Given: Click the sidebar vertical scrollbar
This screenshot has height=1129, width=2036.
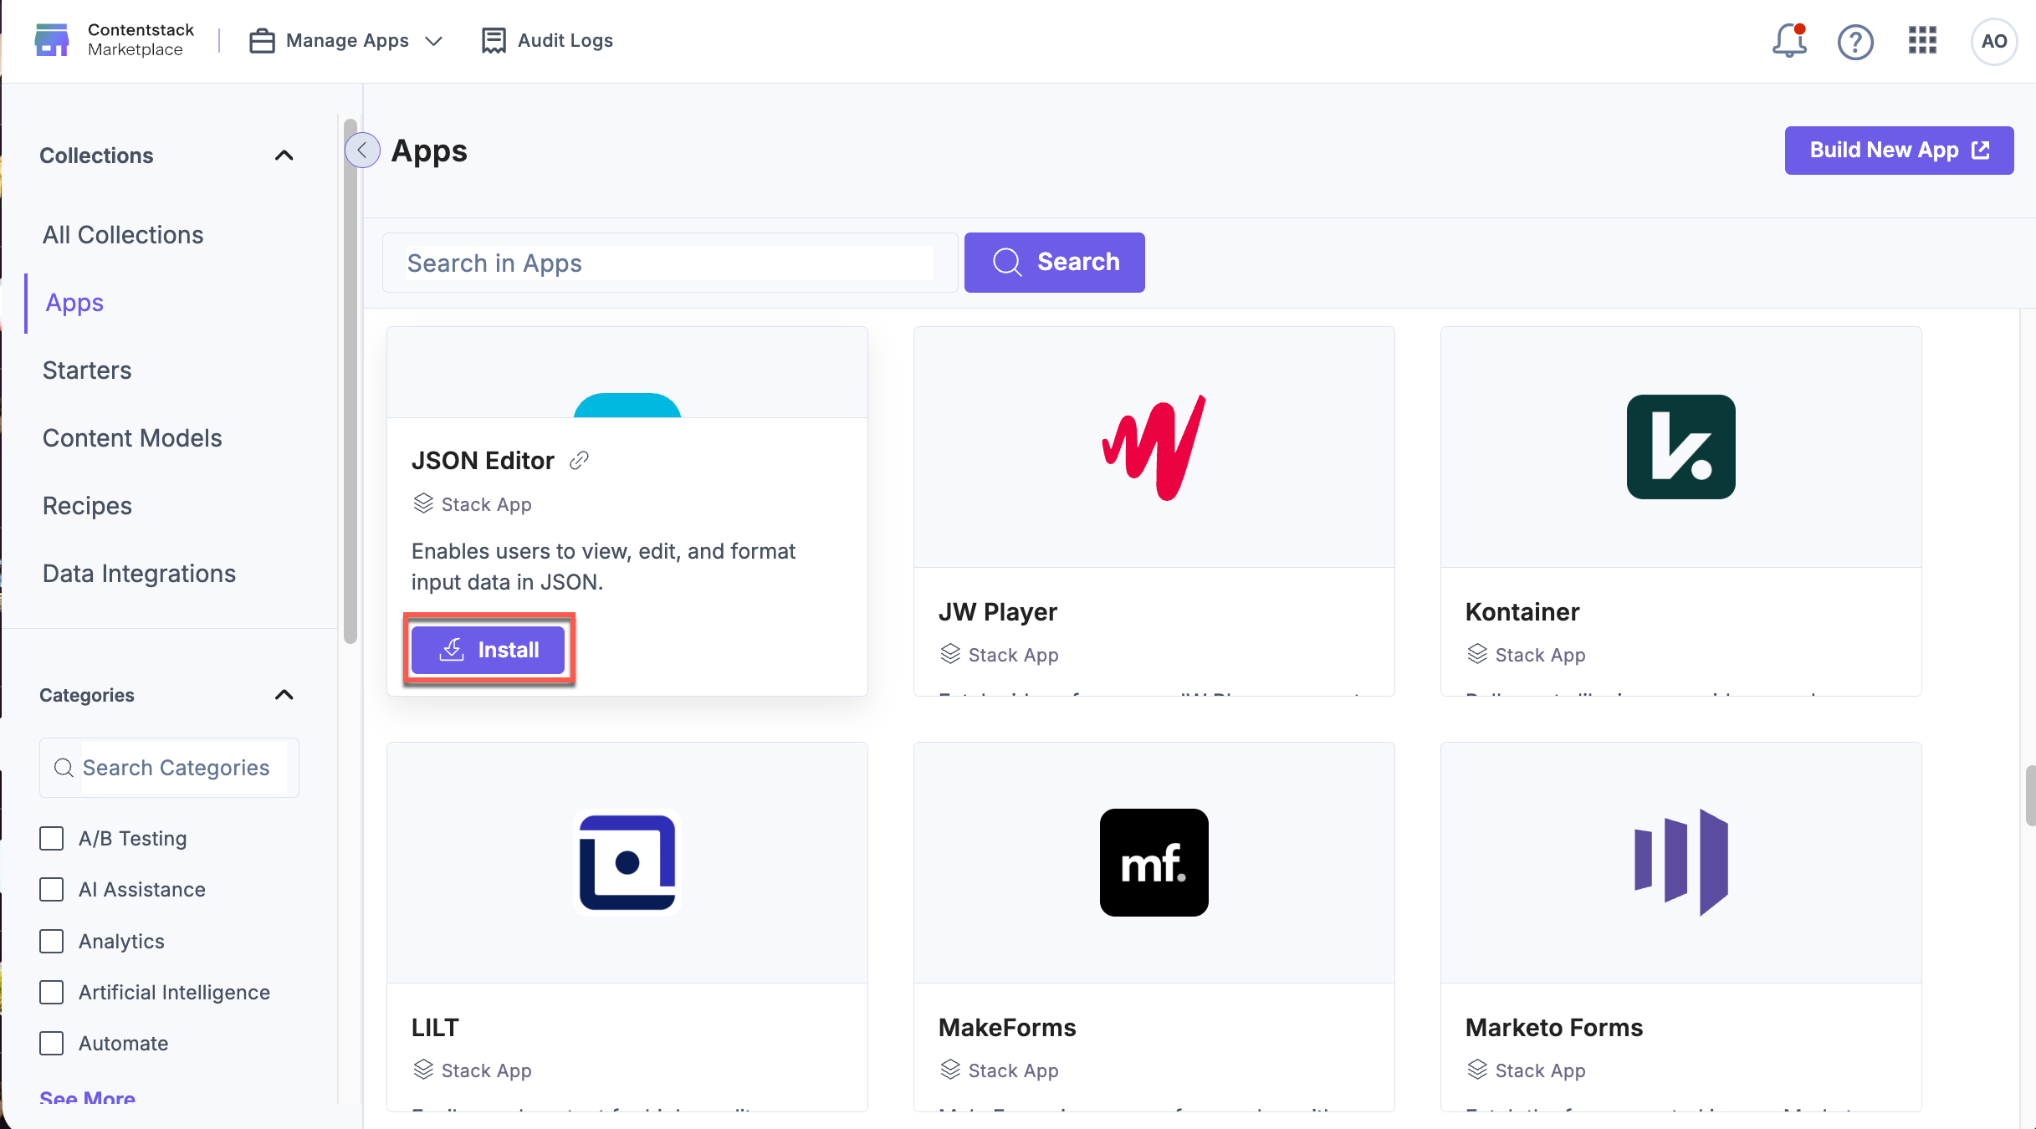Looking at the screenshot, I should pyautogui.click(x=350, y=381).
